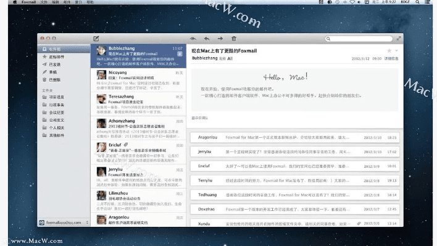Star the open email message
437x246 pixels.
[389, 50]
